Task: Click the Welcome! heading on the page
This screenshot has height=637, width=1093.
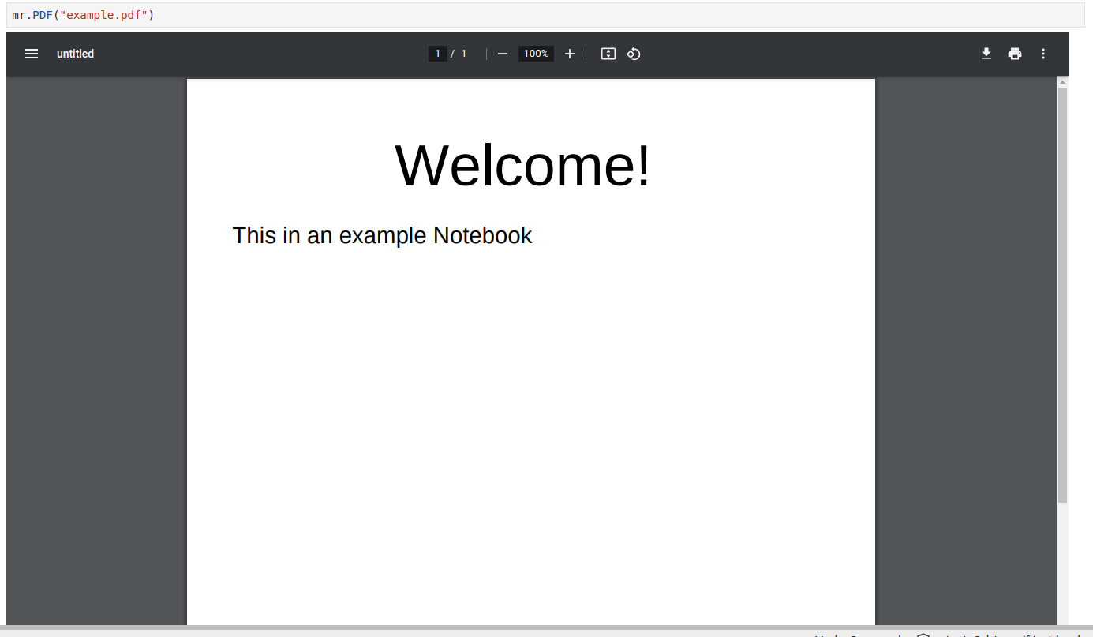Action: (x=521, y=165)
